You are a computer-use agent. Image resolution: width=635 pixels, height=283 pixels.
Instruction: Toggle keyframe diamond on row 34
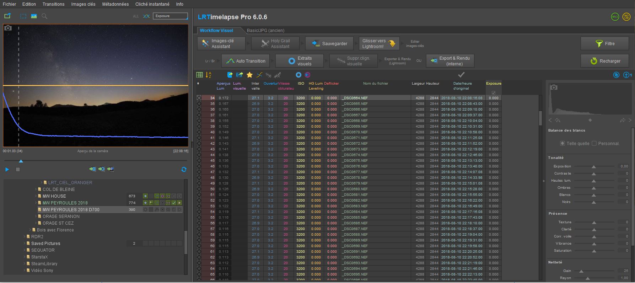[x=199, y=98]
